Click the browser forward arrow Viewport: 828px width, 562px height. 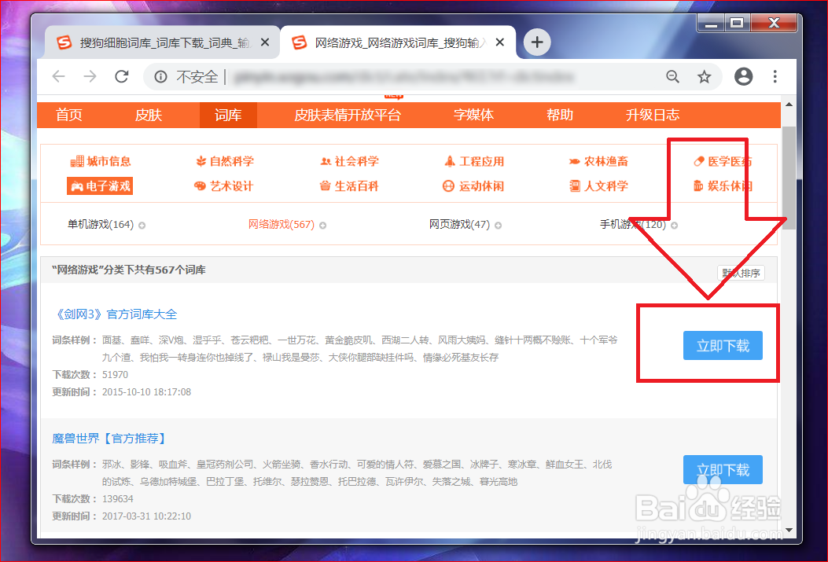click(x=90, y=76)
